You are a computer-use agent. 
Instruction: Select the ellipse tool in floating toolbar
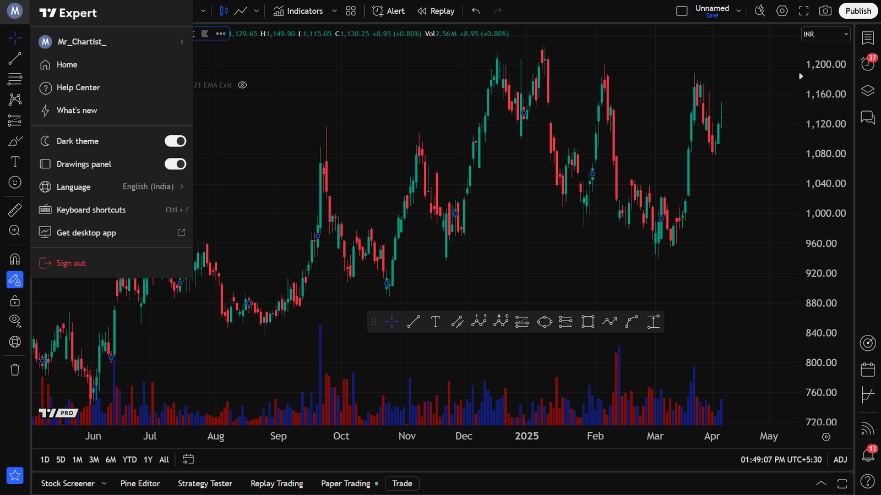tap(544, 322)
